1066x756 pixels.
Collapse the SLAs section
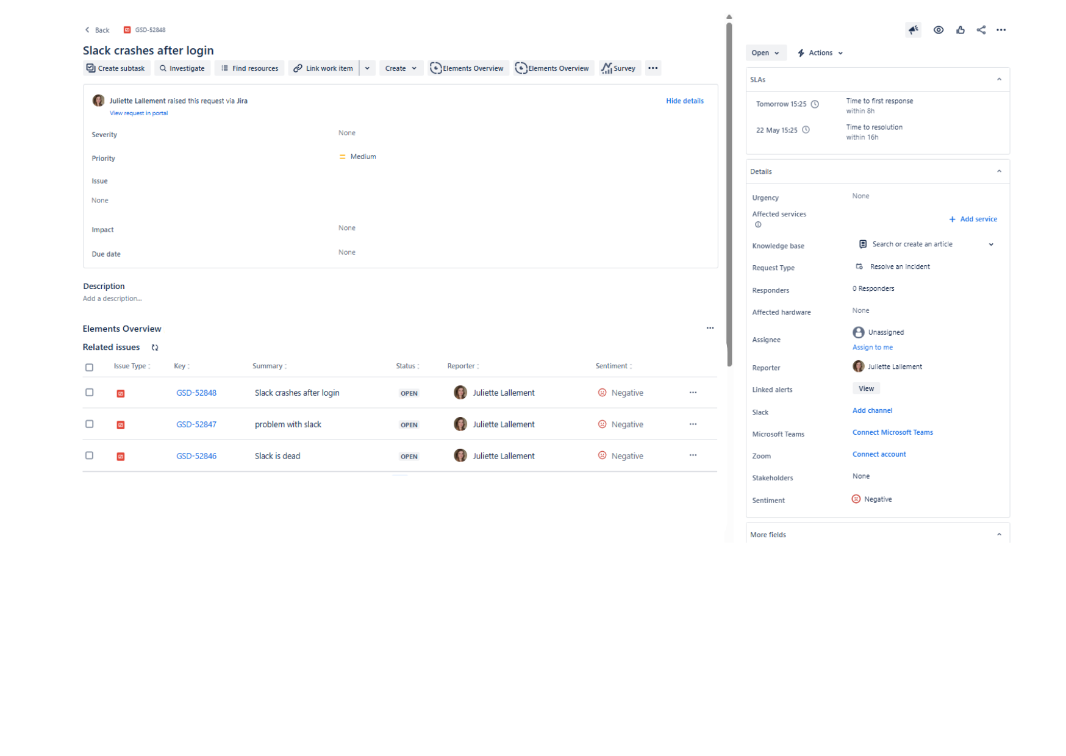click(x=998, y=79)
